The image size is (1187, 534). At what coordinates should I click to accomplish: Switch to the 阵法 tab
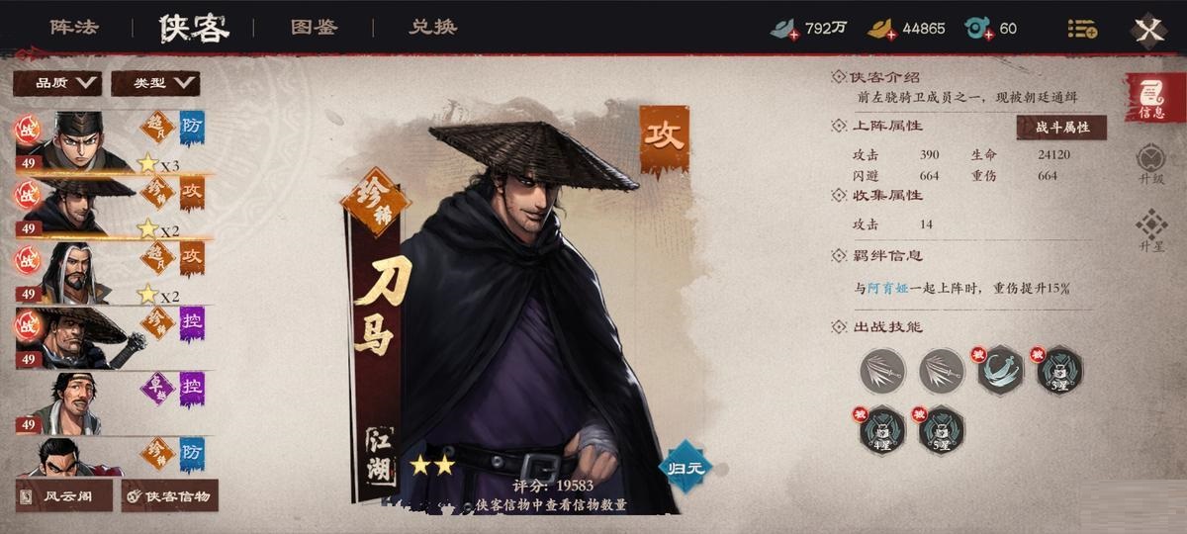click(x=74, y=28)
